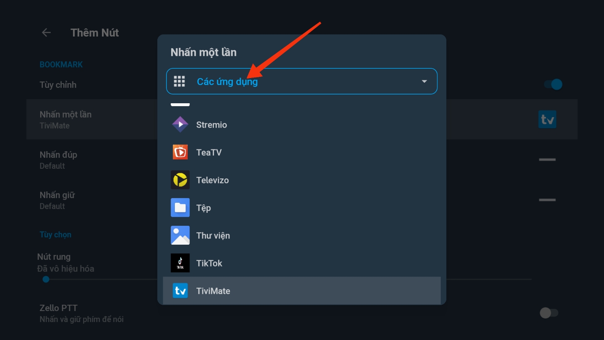Choose the Televizo icon in list
This screenshot has height=340, width=604.
coord(180,180)
